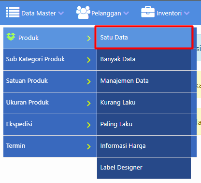Expand the Satuan Produk submenu arrow
The height and width of the screenshot is (183, 201).
[x=89, y=81]
